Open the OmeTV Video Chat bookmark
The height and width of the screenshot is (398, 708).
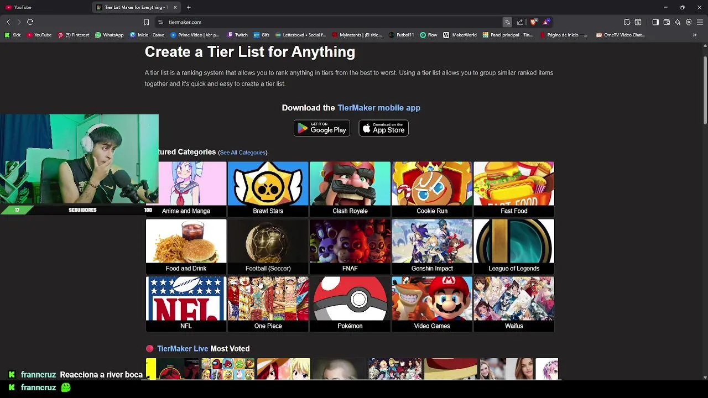(621, 35)
